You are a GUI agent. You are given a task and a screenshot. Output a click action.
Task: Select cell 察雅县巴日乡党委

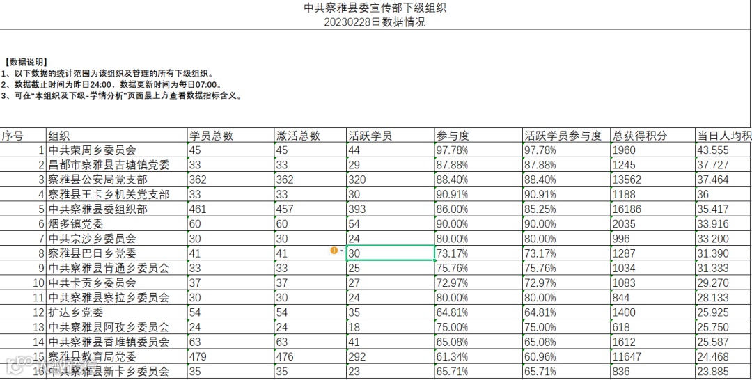(x=116, y=253)
